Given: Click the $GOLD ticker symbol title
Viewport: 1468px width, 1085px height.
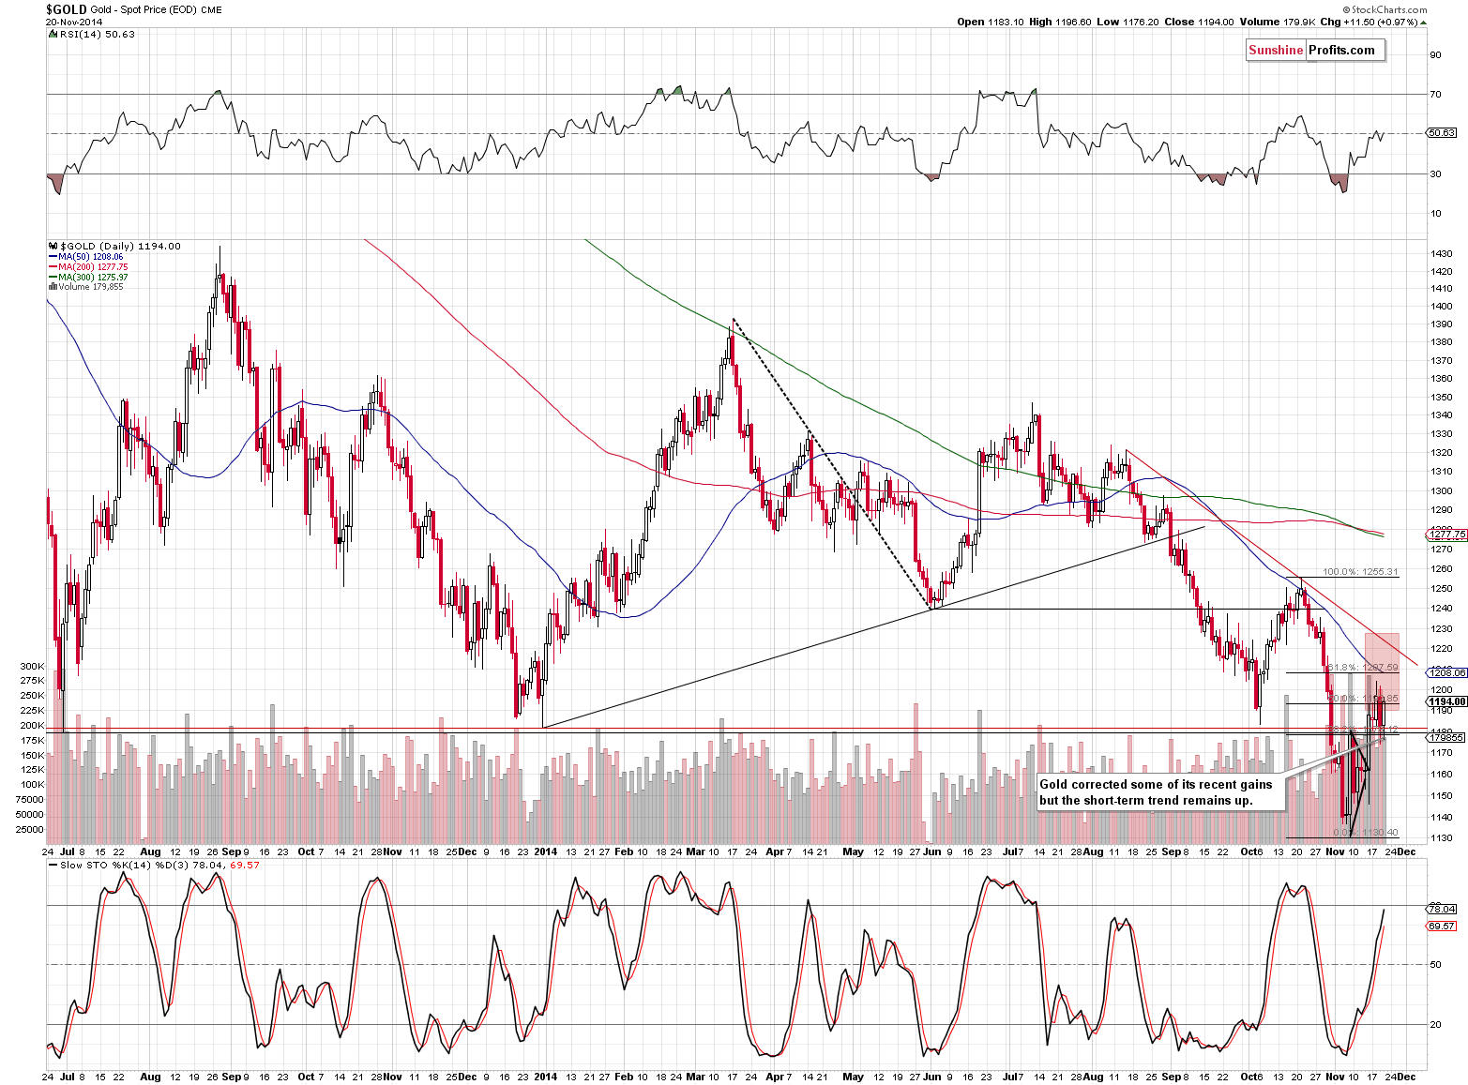Looking at the screenshot, I should point(67,9).
